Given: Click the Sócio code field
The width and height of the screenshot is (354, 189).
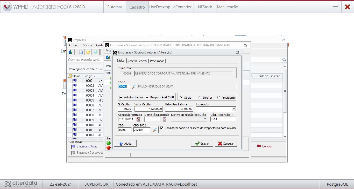Looking at the screenshot, I should coord(124,86).
